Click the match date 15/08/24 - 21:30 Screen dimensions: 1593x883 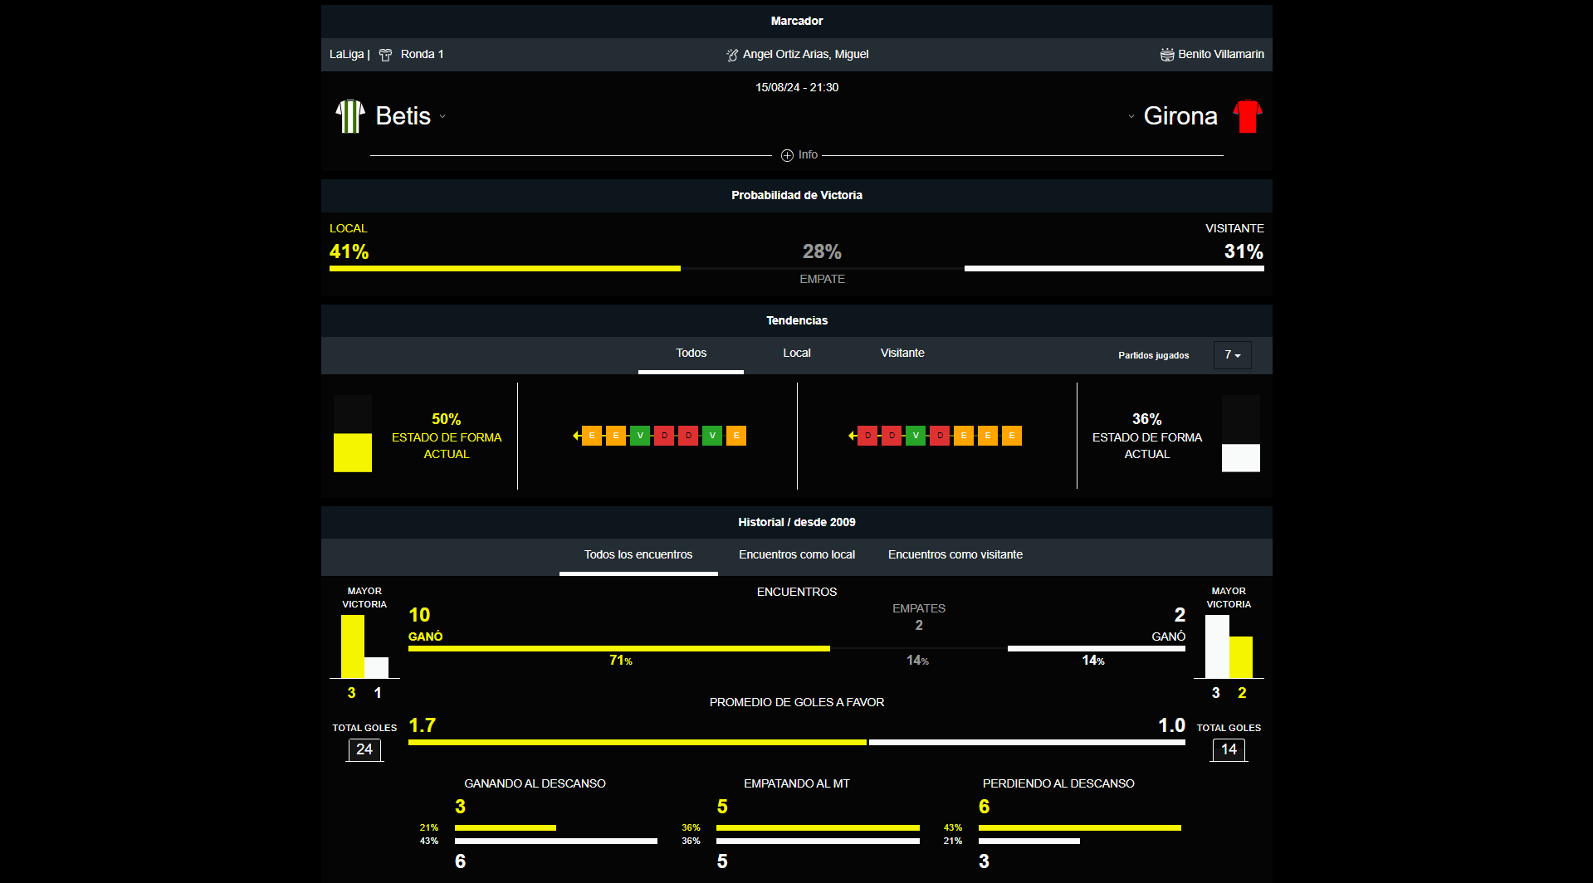coord(797,88)
